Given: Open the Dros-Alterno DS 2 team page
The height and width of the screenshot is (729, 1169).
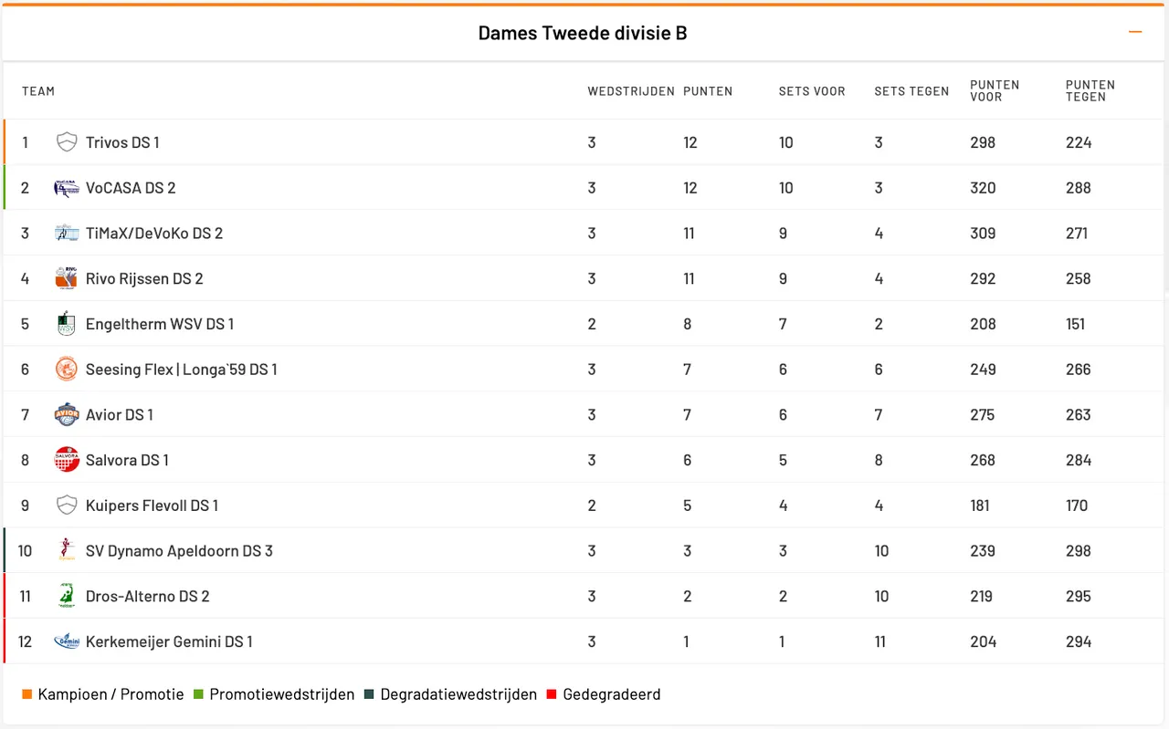Looking at the screenshot, I should (147, 597).
